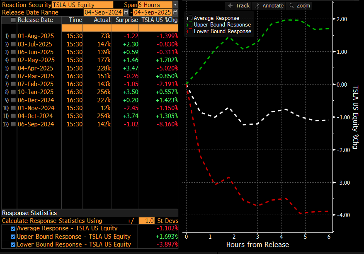Check the box for 04-Apr-2025 row

tap(13, 68)
